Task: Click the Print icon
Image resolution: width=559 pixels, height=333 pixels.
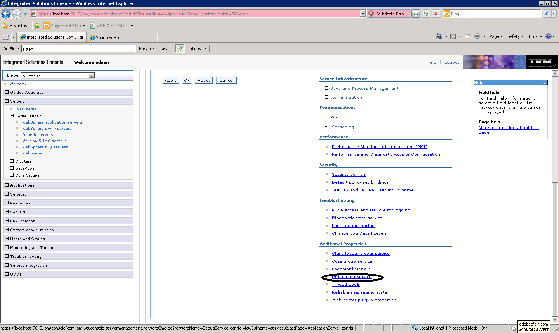Action: pyautogui.click(x=477, y=36)
